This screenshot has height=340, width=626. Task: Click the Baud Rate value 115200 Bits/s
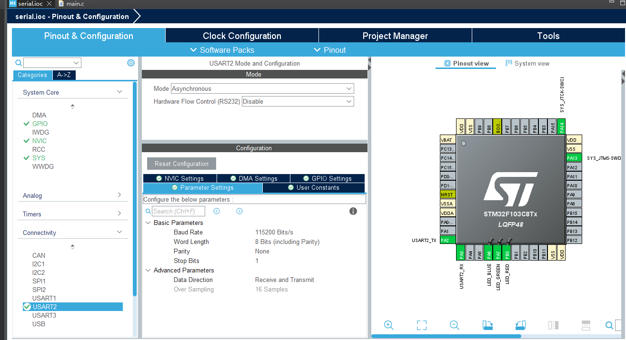point(274,232)
